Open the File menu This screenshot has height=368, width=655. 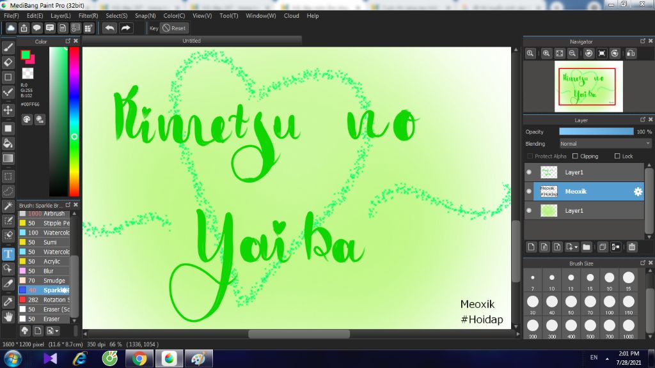pyautogui.click(x=12, y=16)
